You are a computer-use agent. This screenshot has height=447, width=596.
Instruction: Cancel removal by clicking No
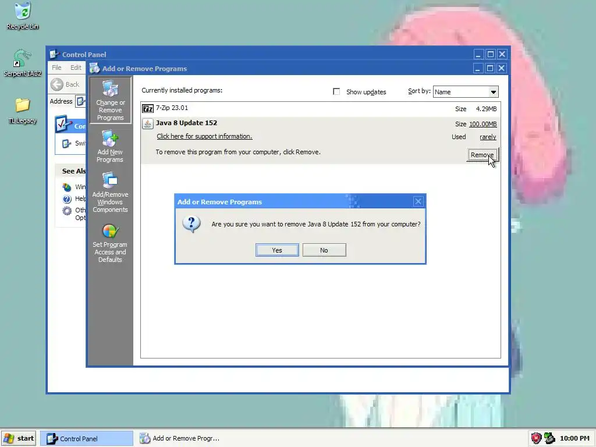pyautogui.click(x=324, y=250)
